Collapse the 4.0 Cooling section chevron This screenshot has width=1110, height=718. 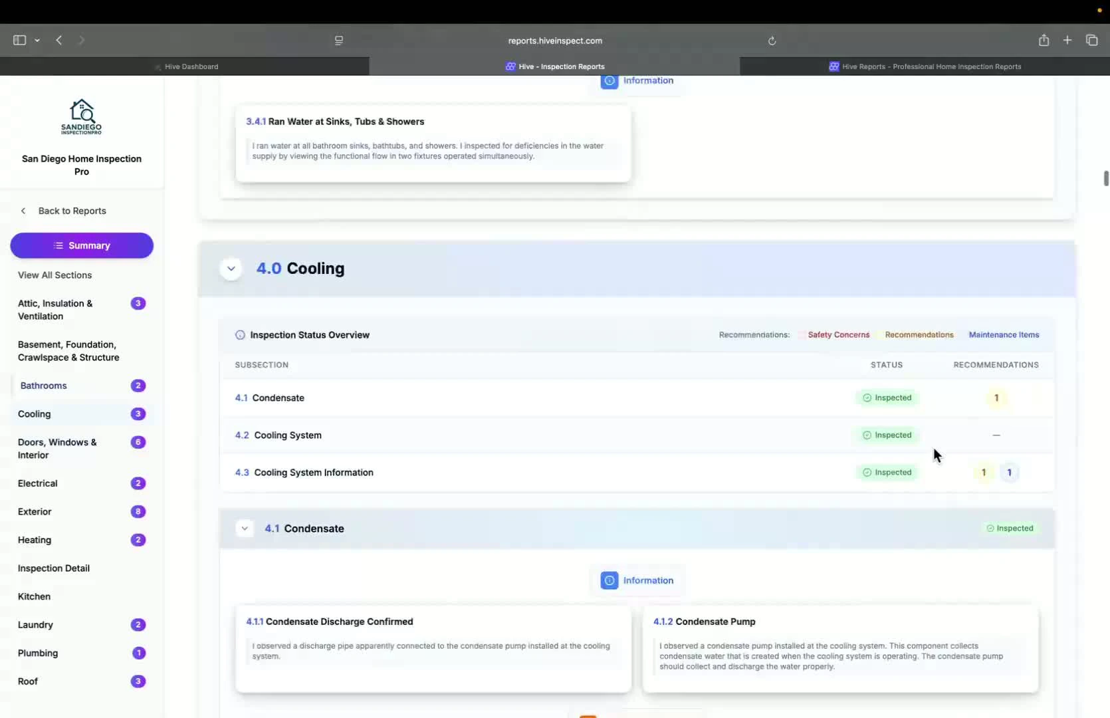pos(231,269)
